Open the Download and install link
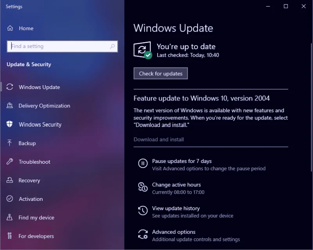Screen dimensions: 313x250 (x=158, y=139)
